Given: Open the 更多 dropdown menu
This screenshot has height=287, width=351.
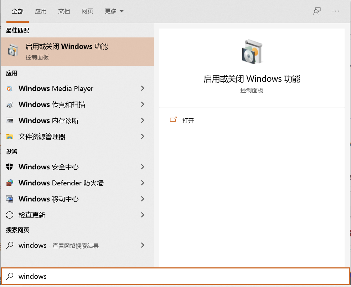Looking at the screenshot, I should (x=114, y=11).
